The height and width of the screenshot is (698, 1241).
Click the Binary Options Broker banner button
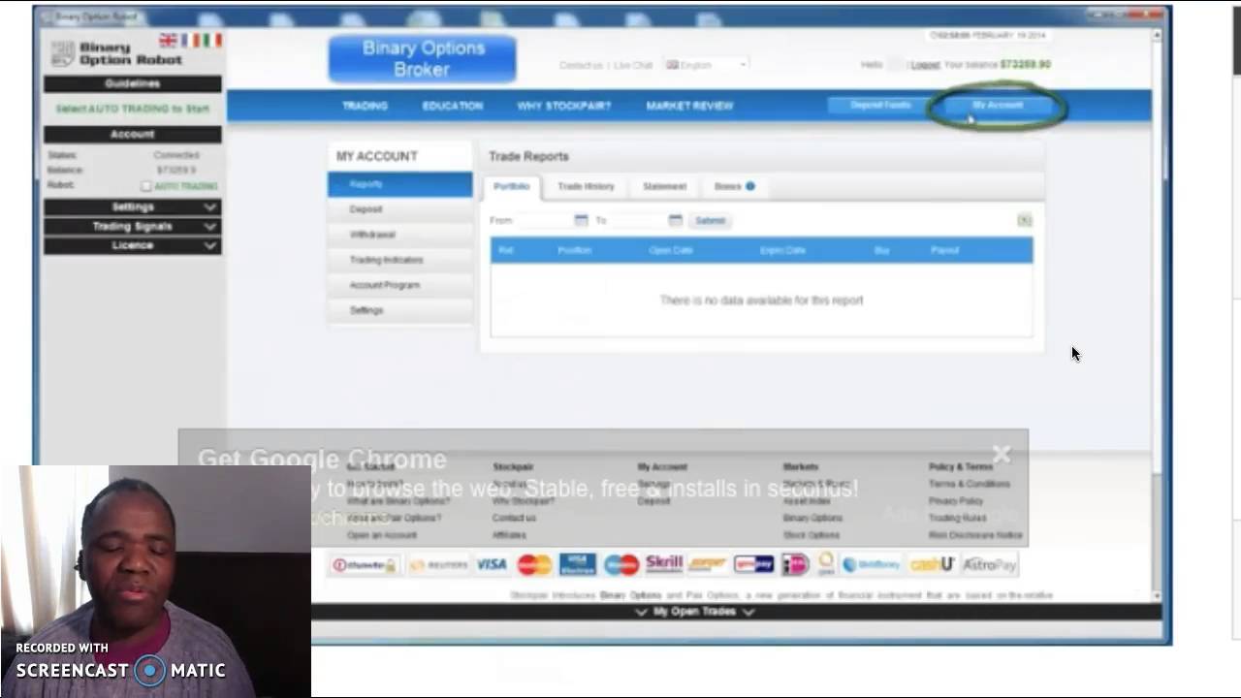[x=423, y=58]
